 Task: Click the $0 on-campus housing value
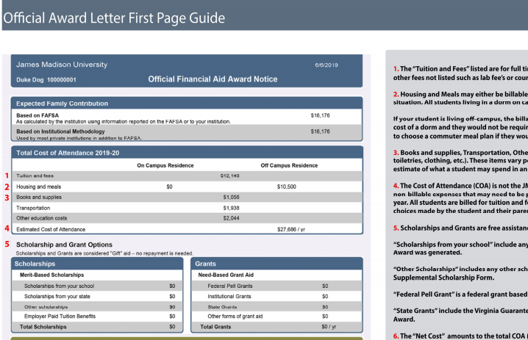[169, 187]
